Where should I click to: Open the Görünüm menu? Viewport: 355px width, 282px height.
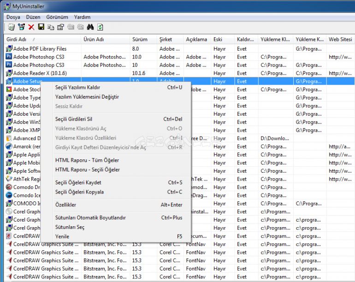pos(57,17)
